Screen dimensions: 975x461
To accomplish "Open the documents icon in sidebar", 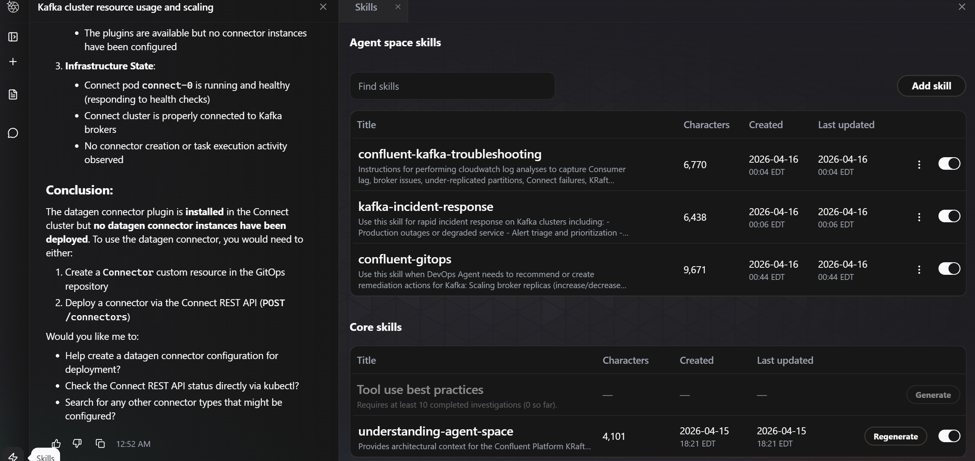I will (x=13, y=94).
